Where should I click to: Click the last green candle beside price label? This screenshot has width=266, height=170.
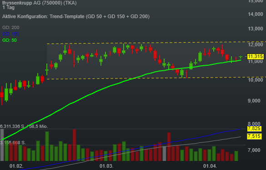(x=241, y=57)
